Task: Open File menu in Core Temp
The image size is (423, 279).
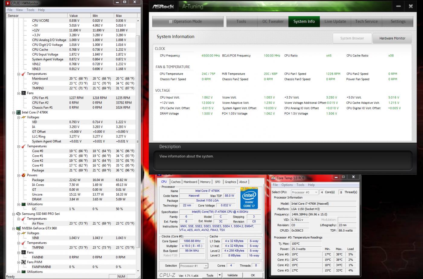Action: coord(275,185)
